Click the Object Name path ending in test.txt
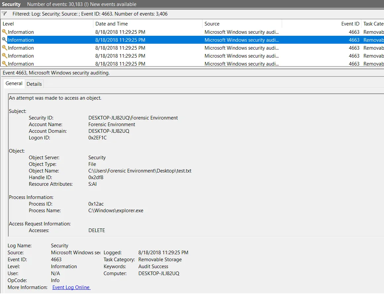The height and width of the screenshot is (294, 384). pyautogui.click(x=140, y=171)
